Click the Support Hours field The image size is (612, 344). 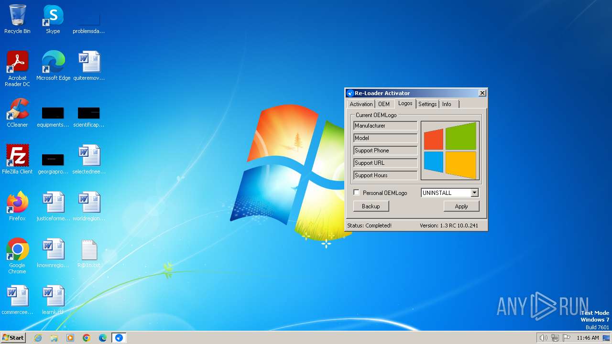(385, 175)
